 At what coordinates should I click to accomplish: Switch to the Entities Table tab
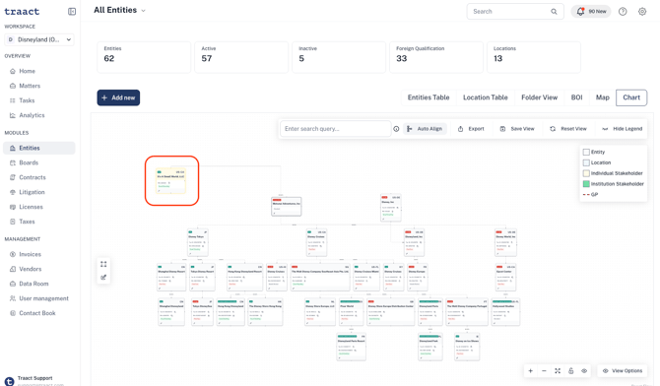429,97
